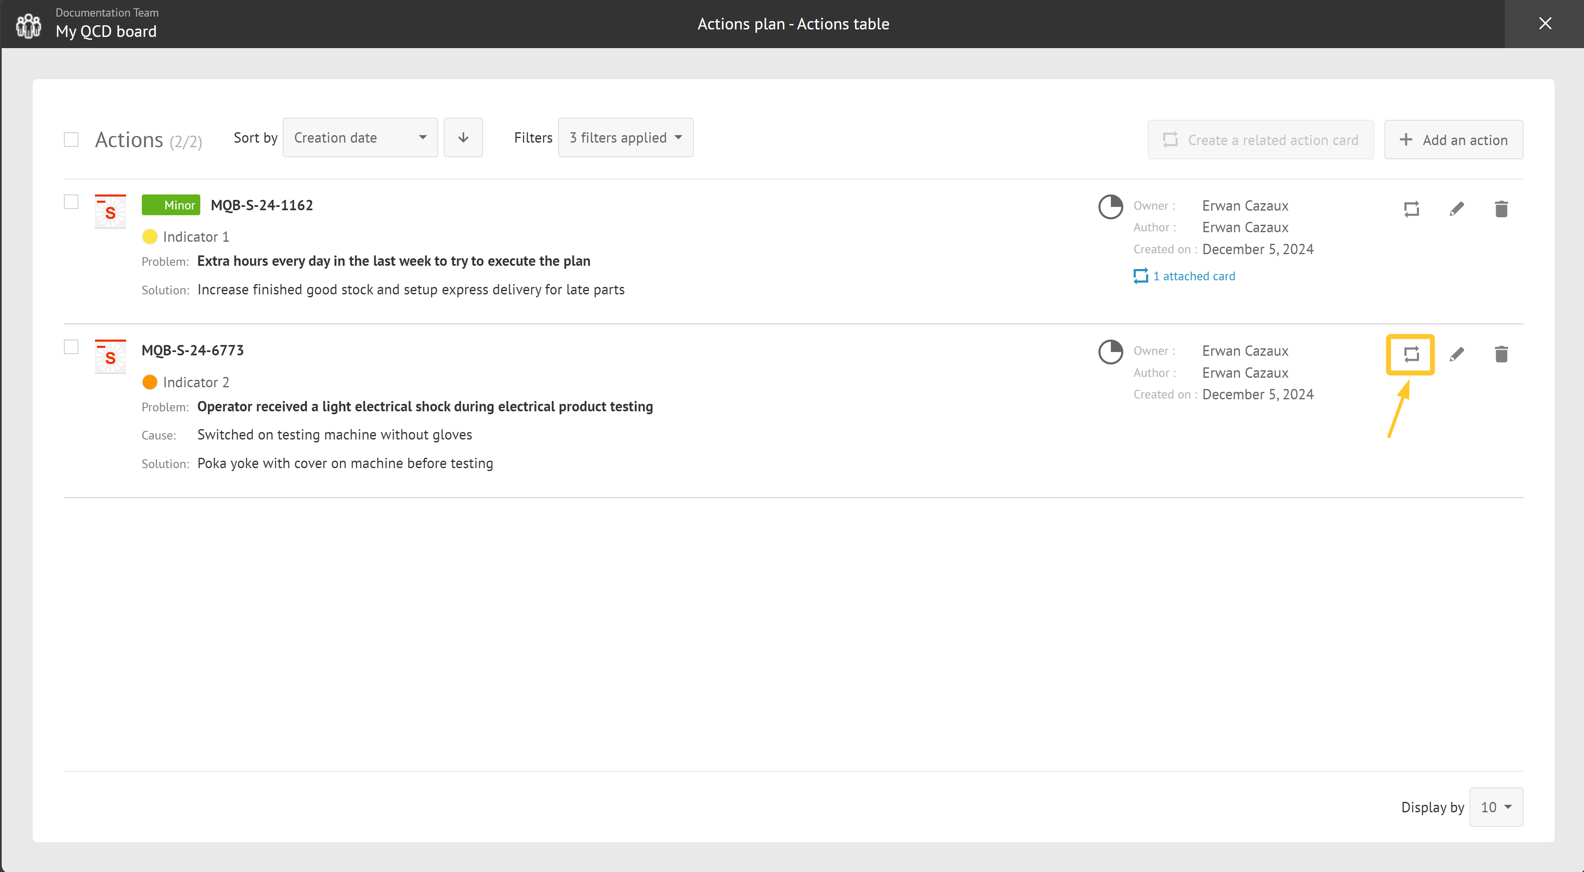Click the plus icon in Add an action
The height and width of the screenshot is (872, 1584).
pos(1406,140)
